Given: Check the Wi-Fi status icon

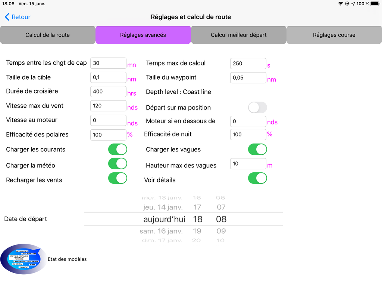Looking at the screenshot, I should (x=341, y=4).
